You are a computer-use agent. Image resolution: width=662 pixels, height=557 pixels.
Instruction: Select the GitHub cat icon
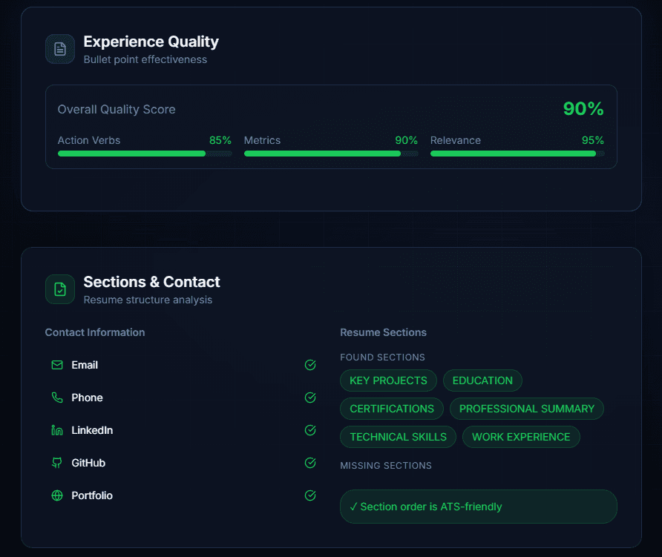pos(56,463)
